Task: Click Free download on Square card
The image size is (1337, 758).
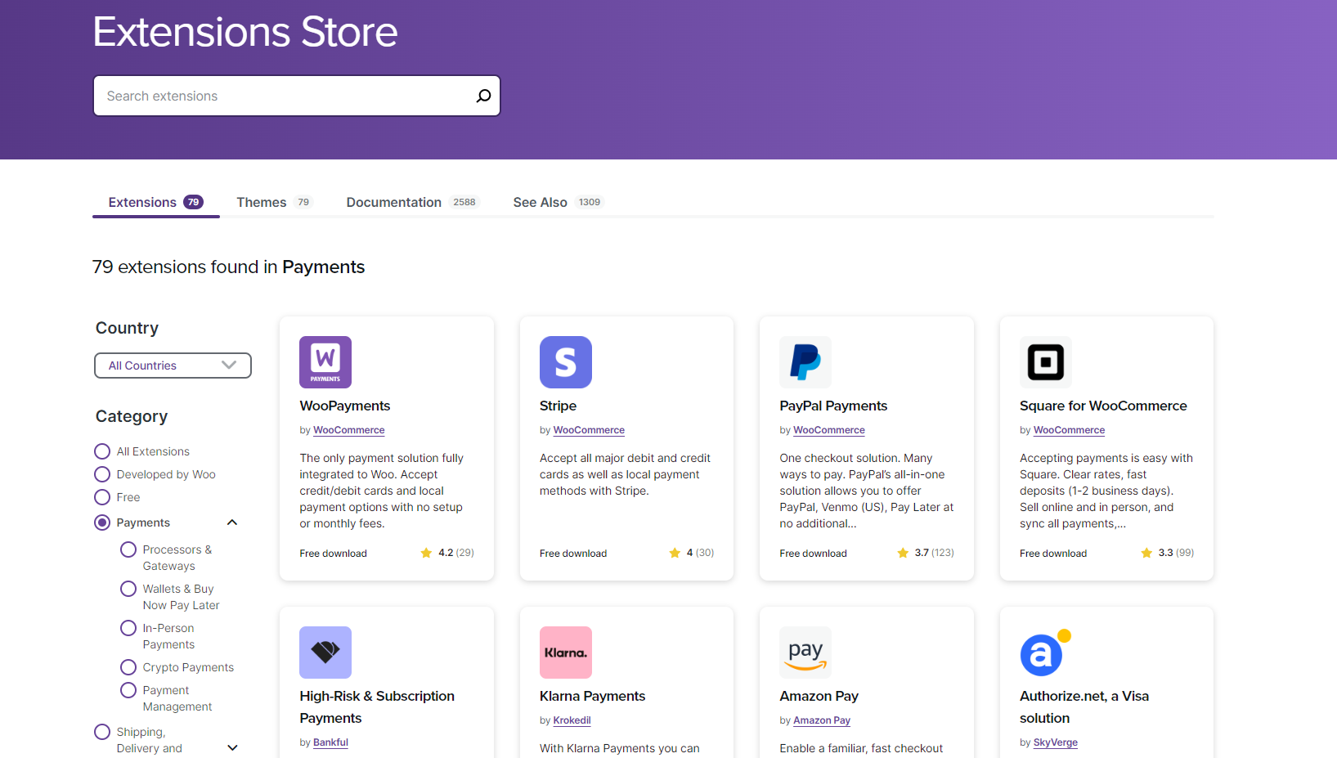Action: pyautogui.click(x=1053, y=554)
